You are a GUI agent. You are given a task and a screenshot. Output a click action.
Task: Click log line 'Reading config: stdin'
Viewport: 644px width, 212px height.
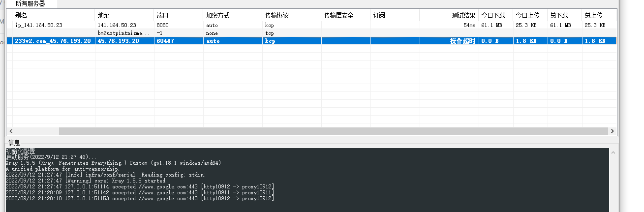106,175
